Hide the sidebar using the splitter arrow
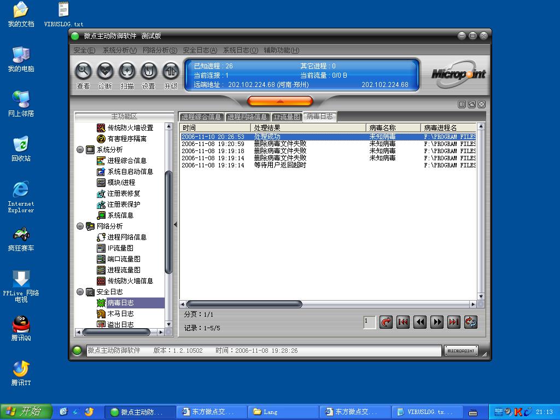The height and width of the screenshot is (420, 560). point(176,225)
